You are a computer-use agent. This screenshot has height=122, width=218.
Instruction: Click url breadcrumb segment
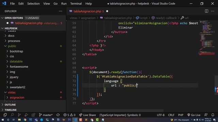click(x=185, y=18)
